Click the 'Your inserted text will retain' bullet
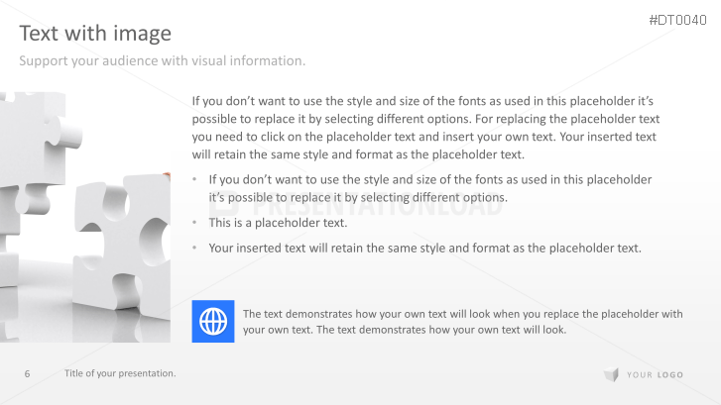The height and width of the screenshot is (405, 721). coord(424,248)
